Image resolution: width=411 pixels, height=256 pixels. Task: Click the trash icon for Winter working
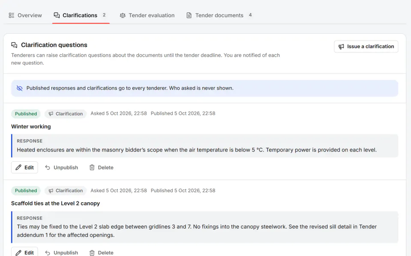pyautogui.click(x=92, y=167)
